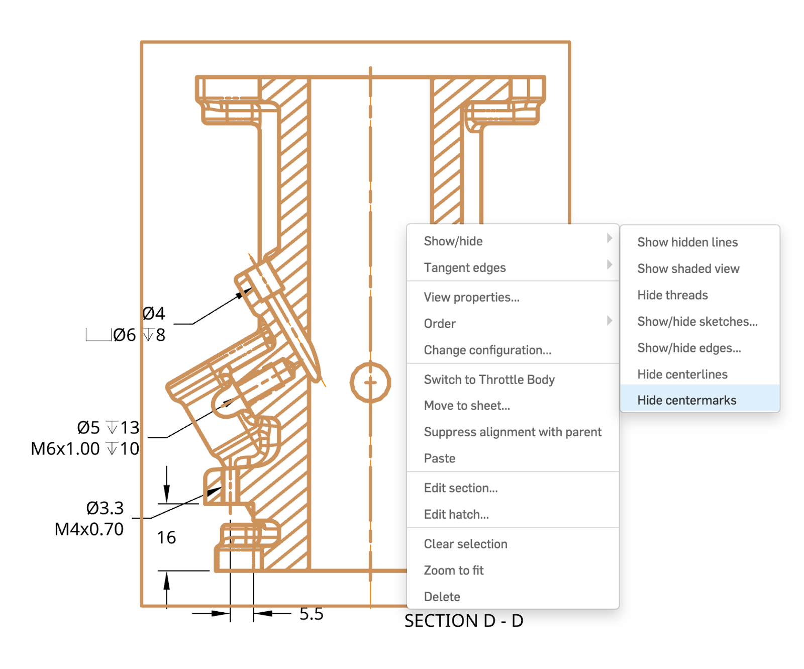804x669 pixels.
Task: Enable Show shaded view
Action: point(688,268)
